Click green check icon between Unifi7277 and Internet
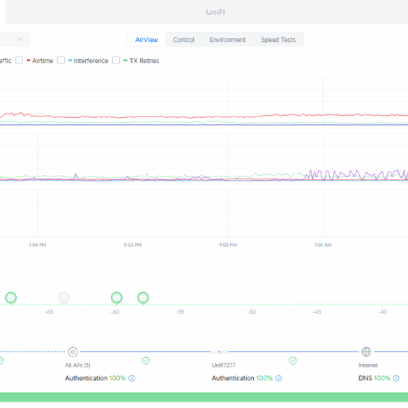The width and height of the screenshot is (408, 408). pos(293,361)
